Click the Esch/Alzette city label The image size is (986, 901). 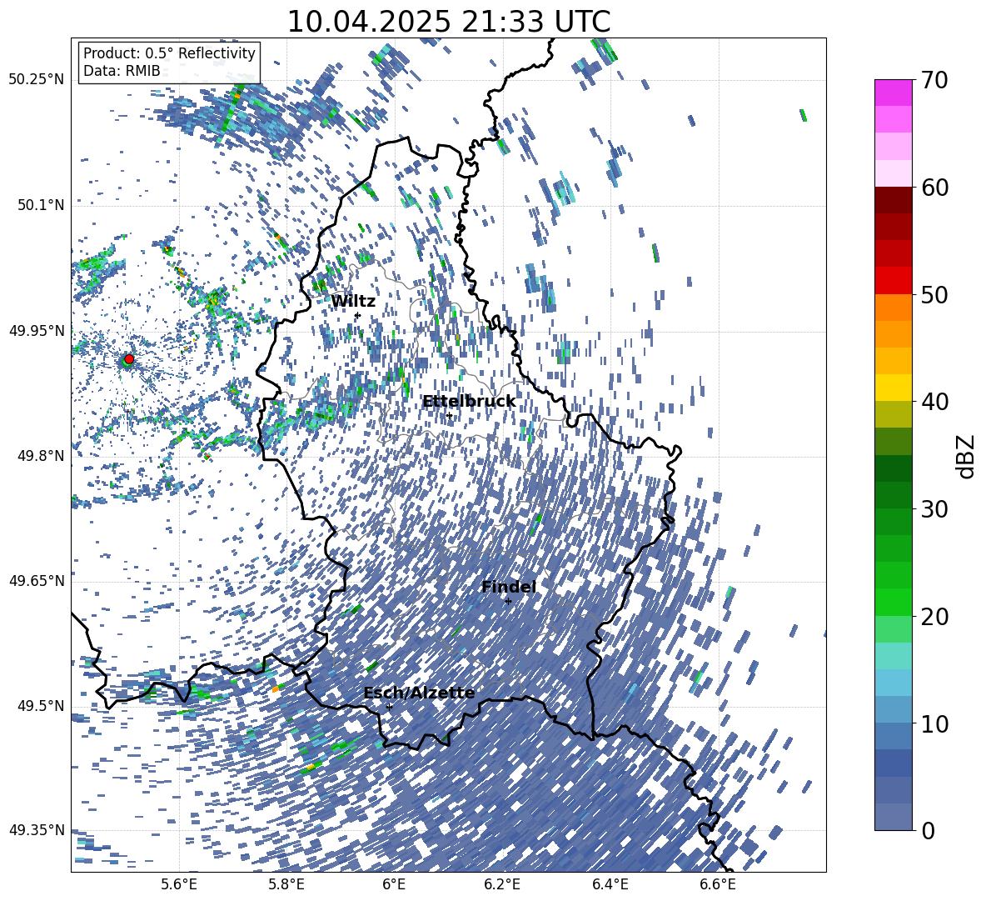(419, 693)
